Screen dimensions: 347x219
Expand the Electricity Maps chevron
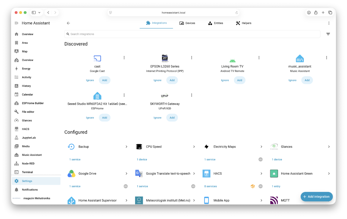point(261,147)
